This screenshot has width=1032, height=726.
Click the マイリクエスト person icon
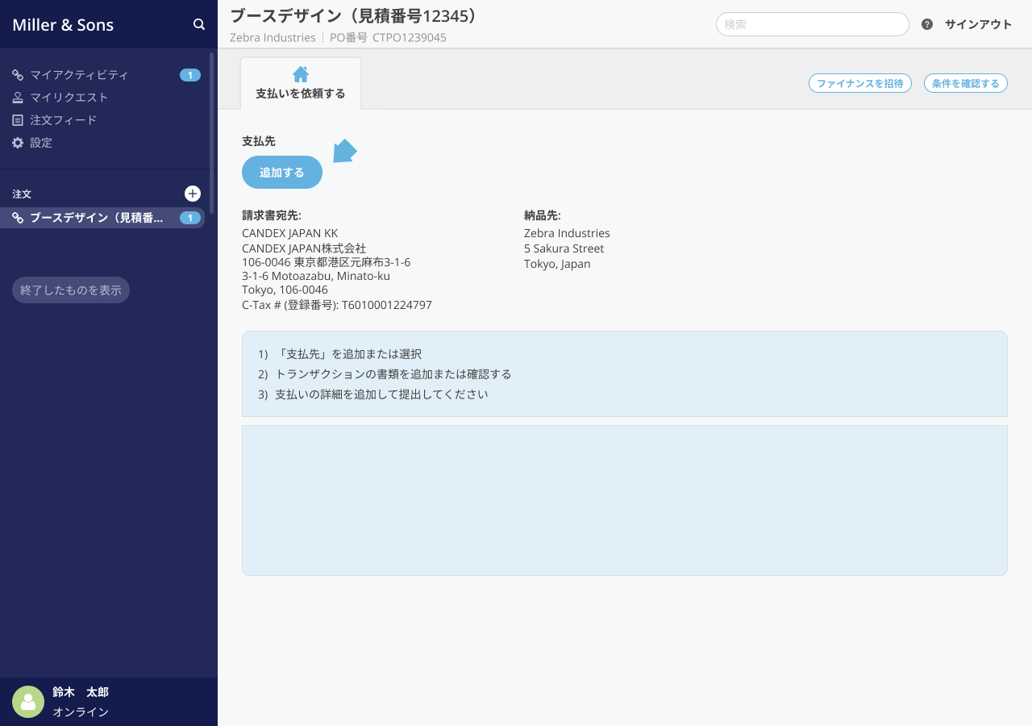(18, 97)
